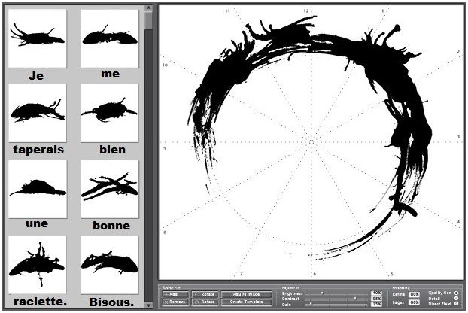Click the Remove button
Screen dimensions: 468x313
tap(175, 302)
